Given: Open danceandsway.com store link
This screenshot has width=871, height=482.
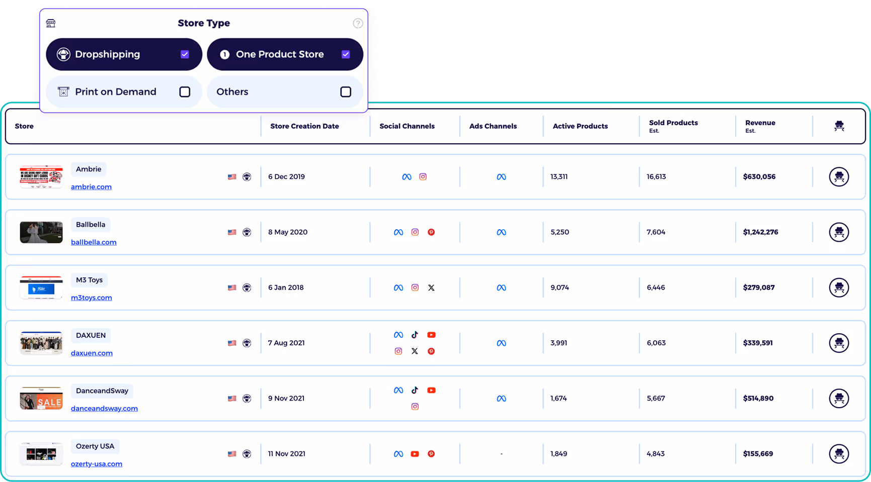Looking at the screenshot, I should click(x=104, y=408).
